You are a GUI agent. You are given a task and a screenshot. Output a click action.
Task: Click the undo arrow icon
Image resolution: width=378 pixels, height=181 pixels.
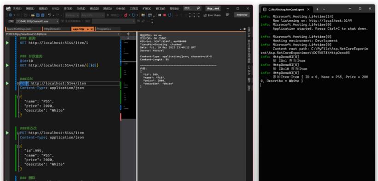(49, 15)
